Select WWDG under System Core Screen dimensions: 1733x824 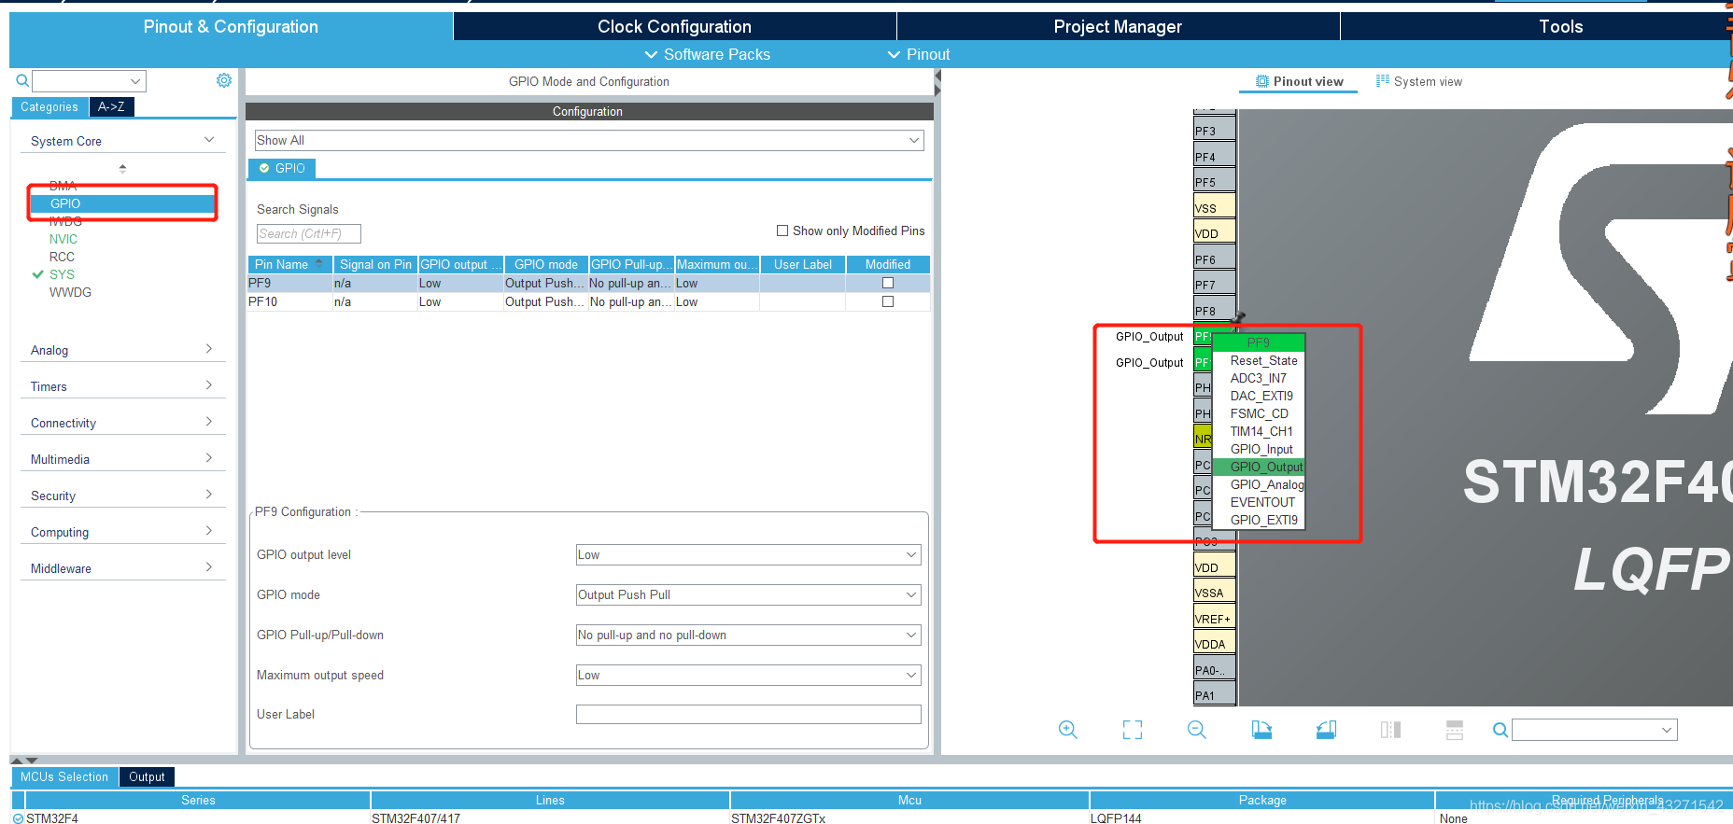coord(70,292)
